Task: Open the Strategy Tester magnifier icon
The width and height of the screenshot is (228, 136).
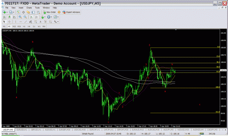Action: (38, 12)
